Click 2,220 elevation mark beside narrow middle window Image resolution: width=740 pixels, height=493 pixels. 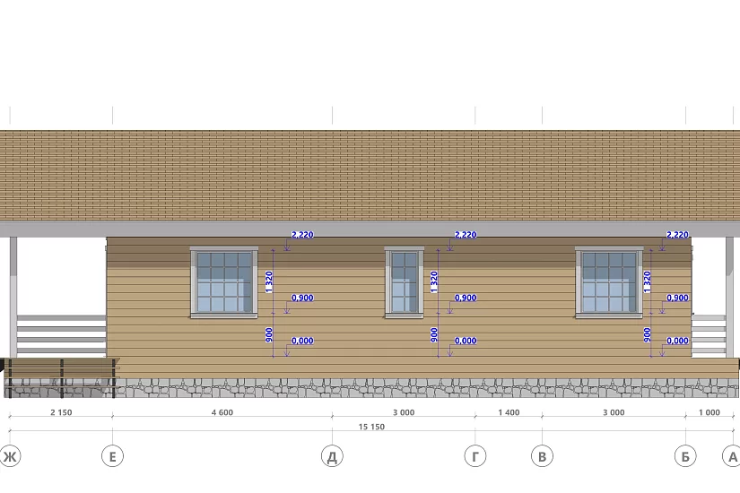(x=466, y=235)
